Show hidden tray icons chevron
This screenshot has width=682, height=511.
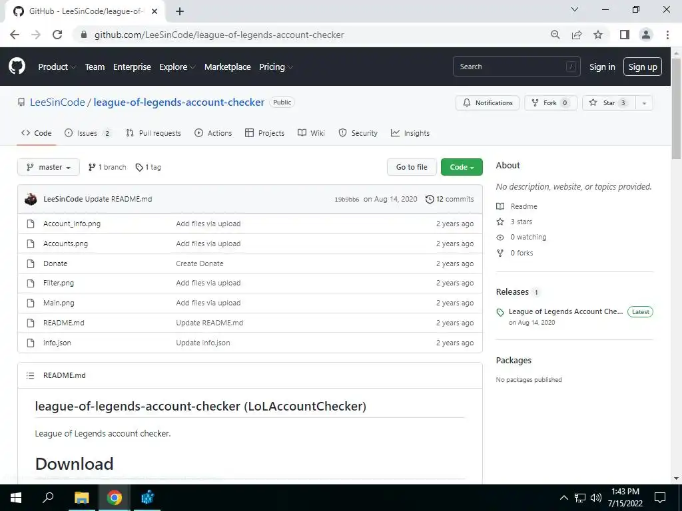pyautogui.click(x=563, y=498)
